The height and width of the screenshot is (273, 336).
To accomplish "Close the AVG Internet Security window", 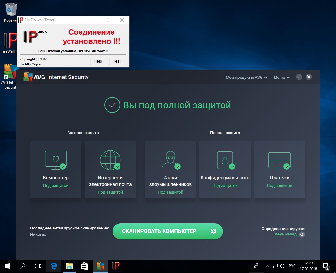I will (309, 77).
